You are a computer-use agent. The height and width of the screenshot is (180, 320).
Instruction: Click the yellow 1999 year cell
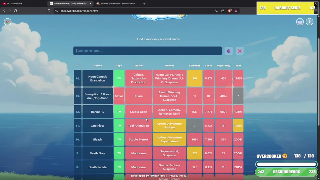[238, 125]
